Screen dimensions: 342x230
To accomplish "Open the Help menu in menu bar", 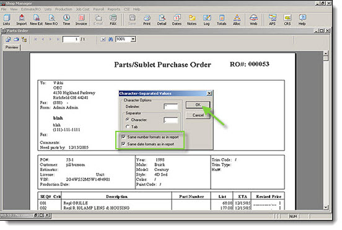I will click(x=137, y=9).
